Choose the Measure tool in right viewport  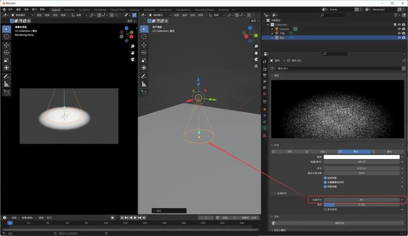(x=144, y=84)
